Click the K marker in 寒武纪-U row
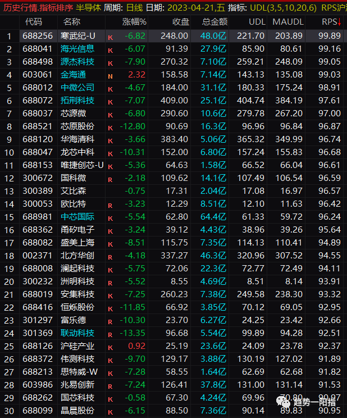The height and width of the screenshot is (418, 347). coord(111,38)
